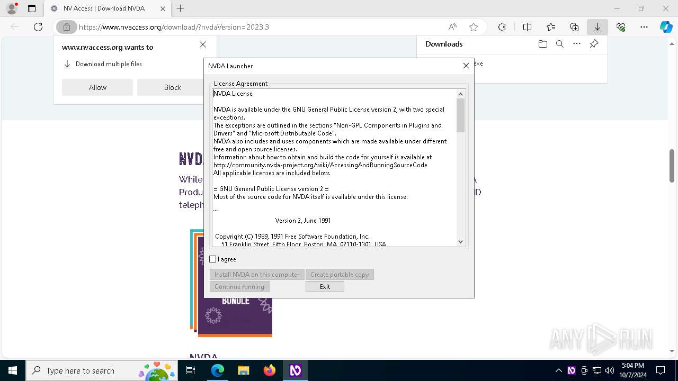Open Browser essentials icon
The width and height of the screenshot is (678, 381).
pos(621,27)
